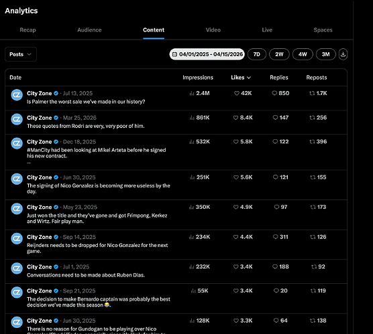Open post 'Reijnders needs to be dropped'
373x334 pixels.
(x=97, y=248)
